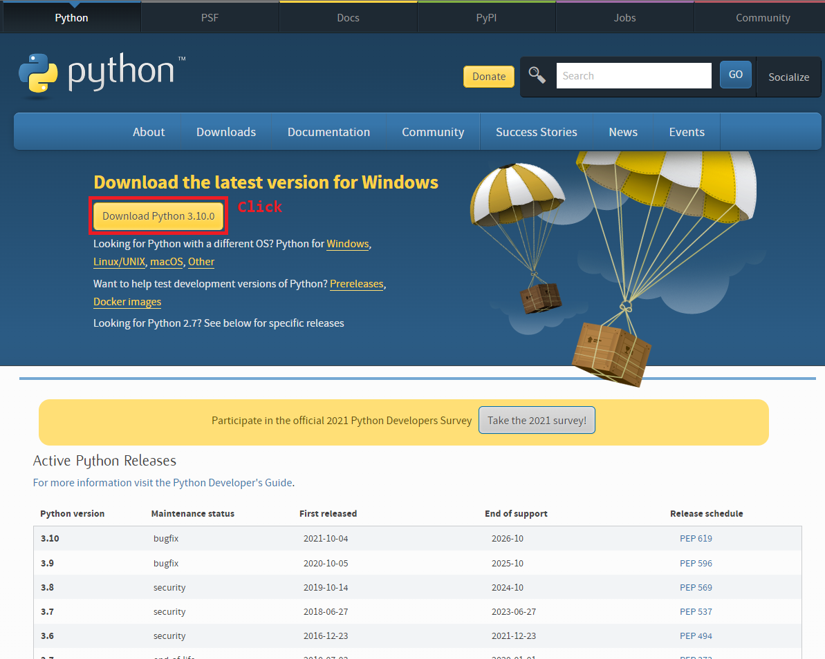
Task: Click the Python version column header
Action: [72, 513]
